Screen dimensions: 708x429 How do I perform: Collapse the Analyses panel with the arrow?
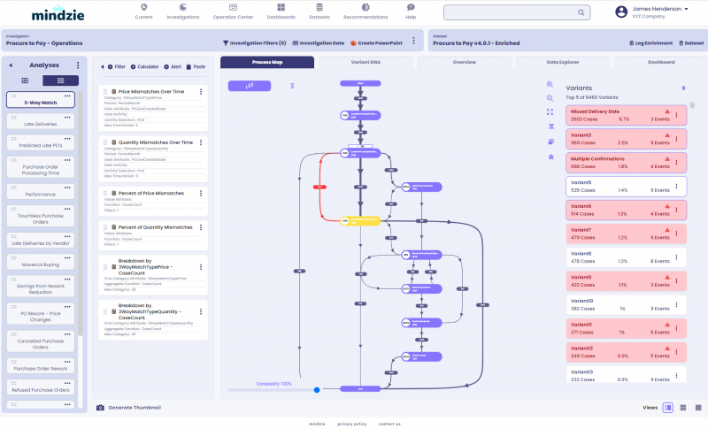11,65
